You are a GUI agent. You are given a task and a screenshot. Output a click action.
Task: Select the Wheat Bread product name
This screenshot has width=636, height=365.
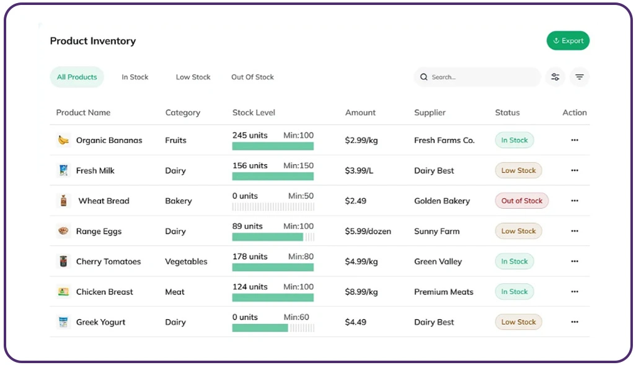pos(104,201)
